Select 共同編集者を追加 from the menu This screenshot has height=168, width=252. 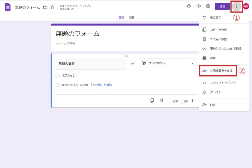tap(221, 71)
